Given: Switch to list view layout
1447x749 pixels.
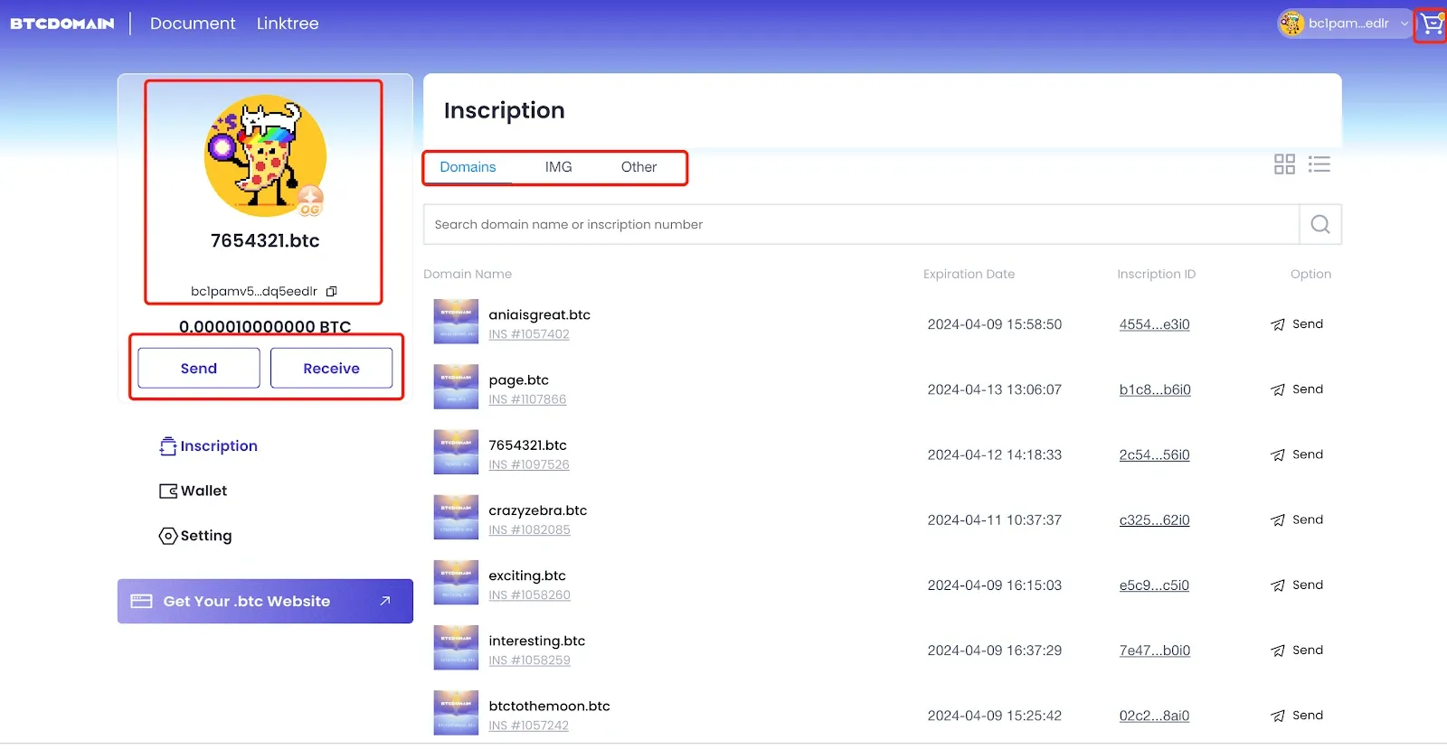Looking at the screenshot, I should [1319, 164].
